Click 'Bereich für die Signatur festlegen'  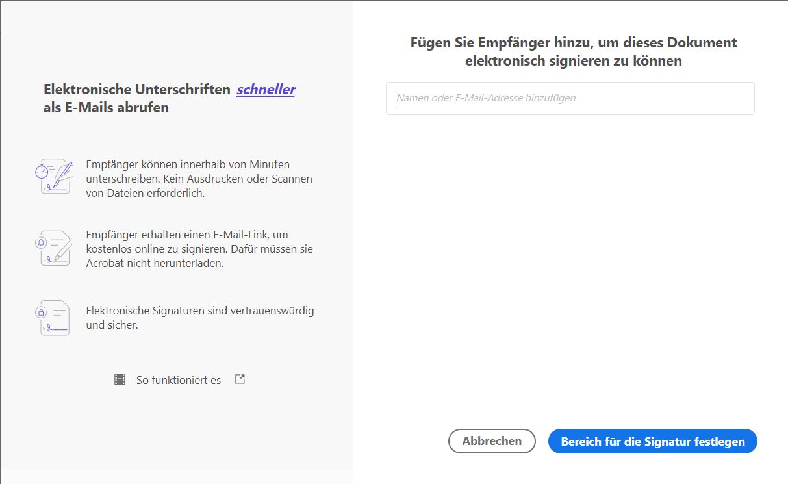tap(652, 441)
